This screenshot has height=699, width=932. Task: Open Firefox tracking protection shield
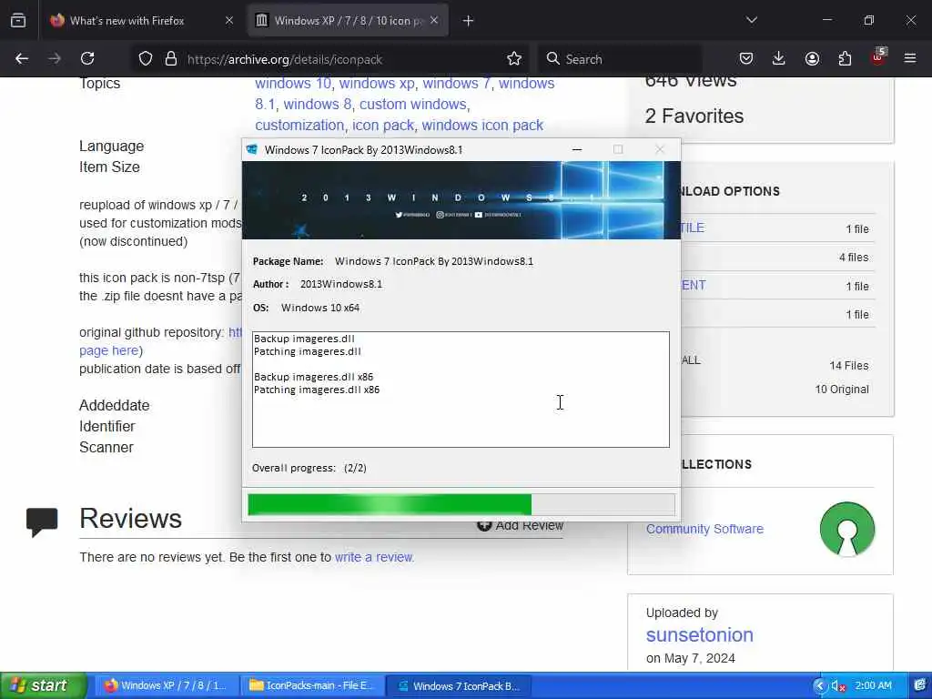click(x=146, y=59)
